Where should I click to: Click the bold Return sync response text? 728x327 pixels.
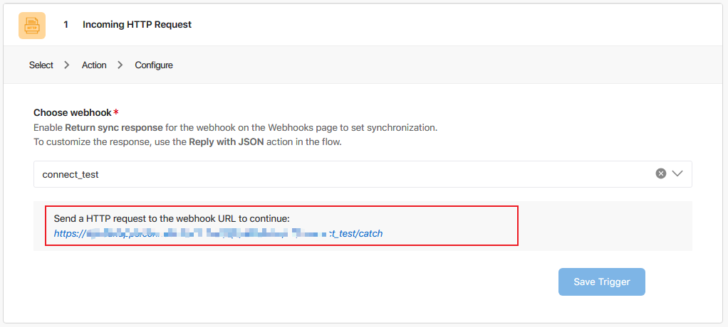pyautogui.click(x=115, y=128)
